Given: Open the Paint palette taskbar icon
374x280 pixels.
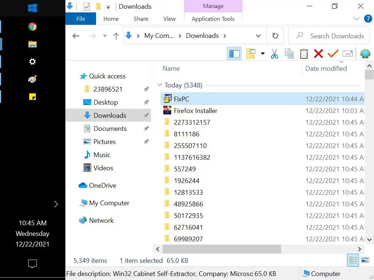Looking at the screenshot, I should point(33,79).
